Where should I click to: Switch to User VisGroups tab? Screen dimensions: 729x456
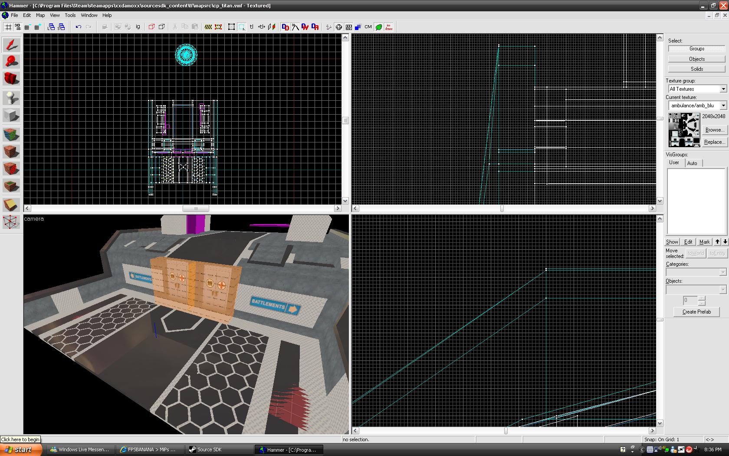pyautogui.click(x=674, y=162)
